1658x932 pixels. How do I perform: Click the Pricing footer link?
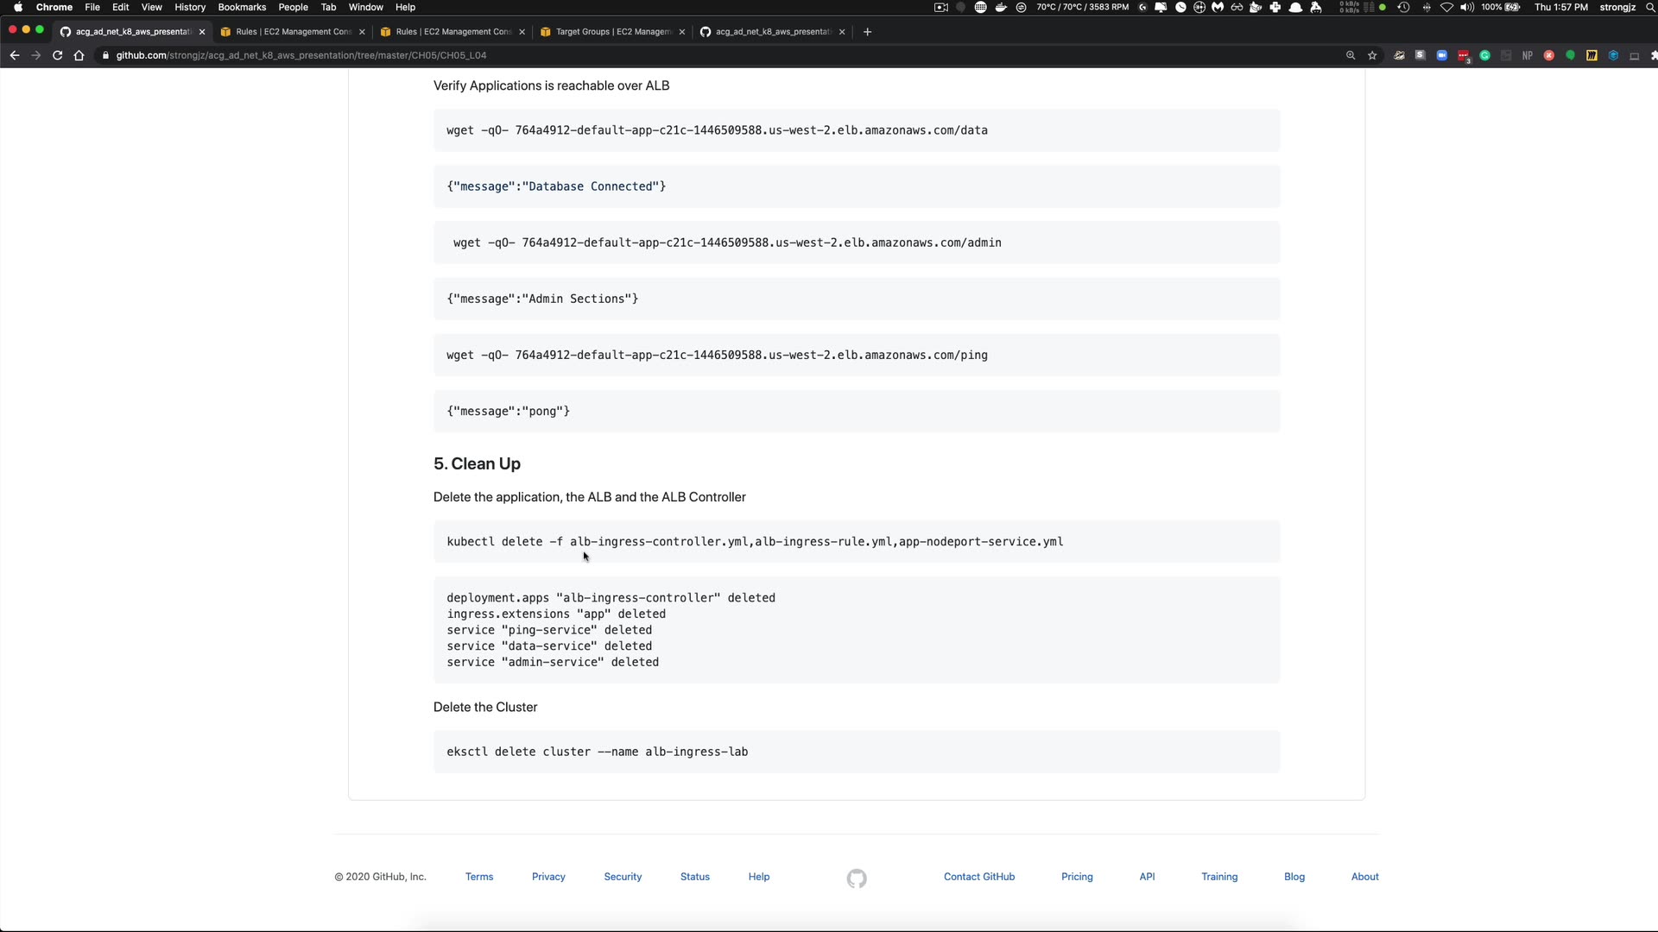pos(1077,877)
